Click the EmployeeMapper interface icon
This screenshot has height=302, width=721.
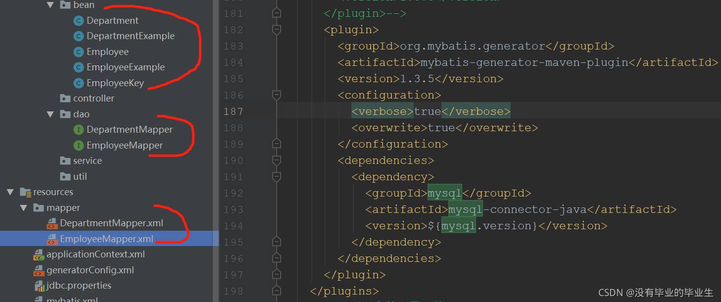[x=79, y=145]
